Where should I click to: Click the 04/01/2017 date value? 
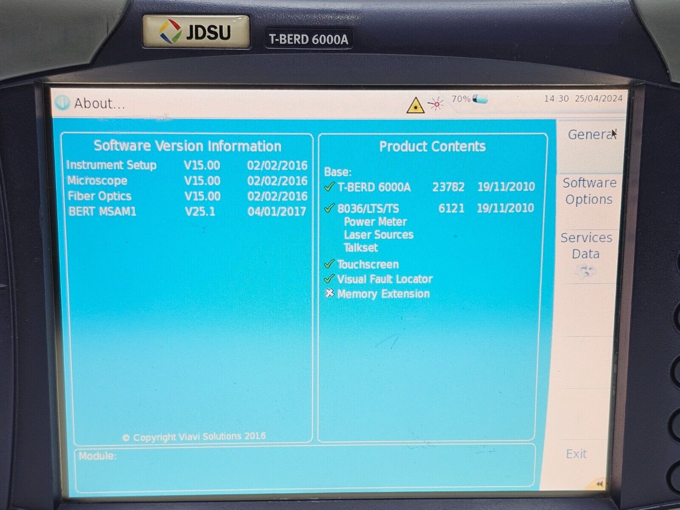[x=277, y=211]
